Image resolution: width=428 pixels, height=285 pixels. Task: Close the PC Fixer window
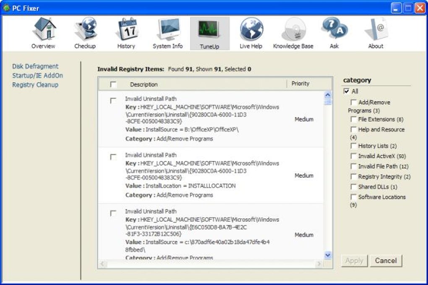pos(420,8)
